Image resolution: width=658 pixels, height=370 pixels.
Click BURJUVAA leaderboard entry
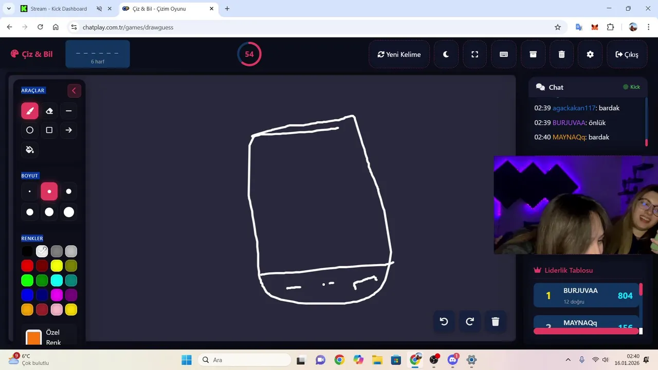[x=586, y=295]
